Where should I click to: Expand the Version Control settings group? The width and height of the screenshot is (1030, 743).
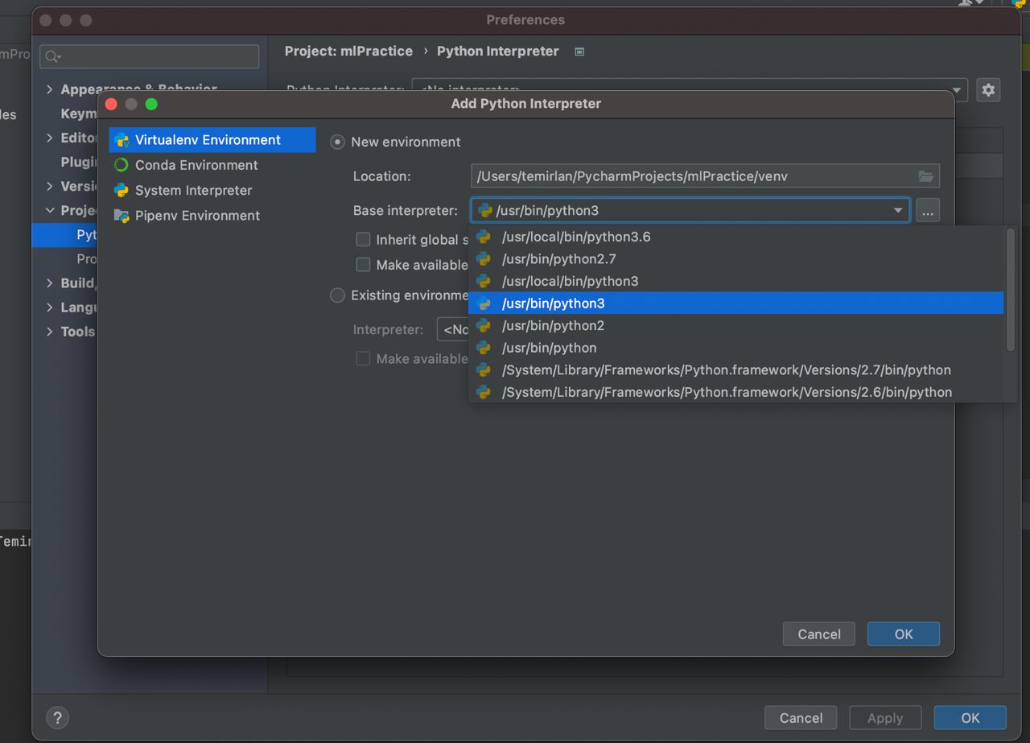tap(50, 186)
